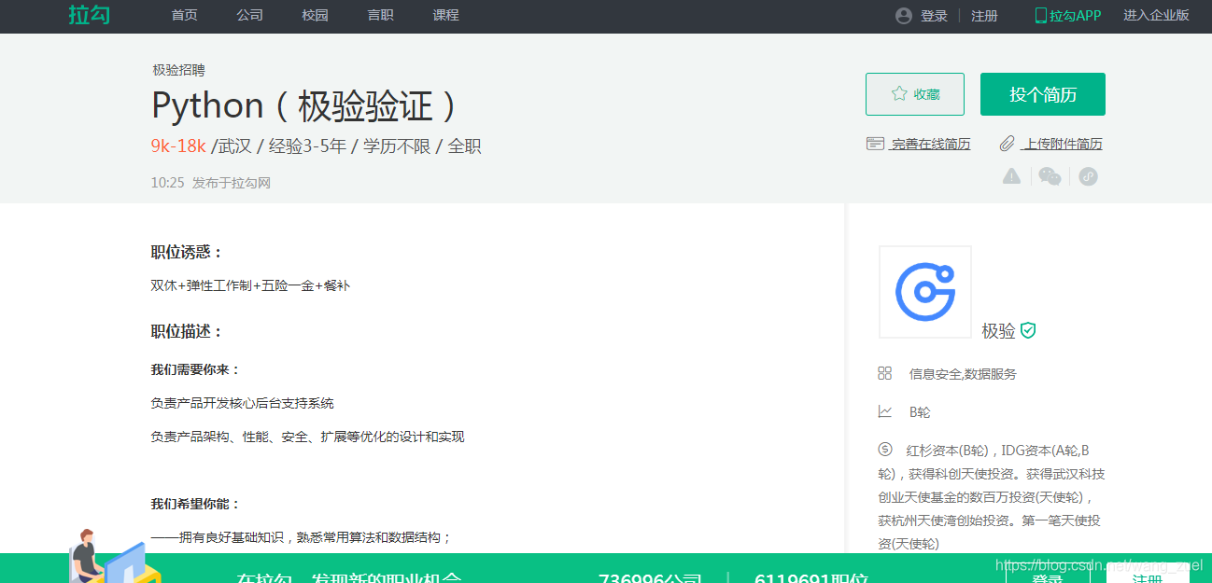
Task: Click the B轮 funding stage text
Action: coord(920,412)
